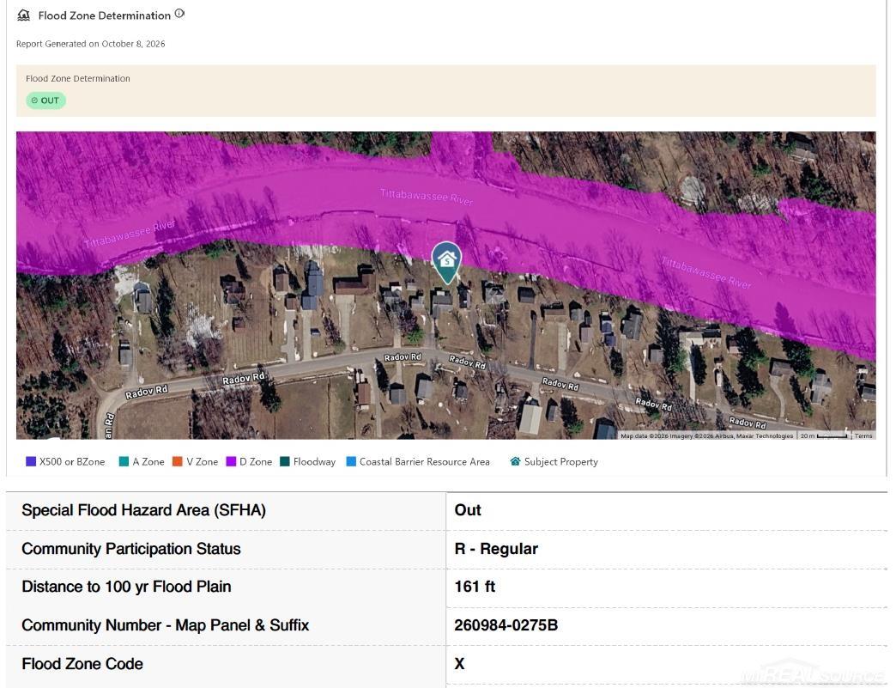The image size is (896, 688).
Task: Click the 20 m map scale control
Action: pos(824,435)
